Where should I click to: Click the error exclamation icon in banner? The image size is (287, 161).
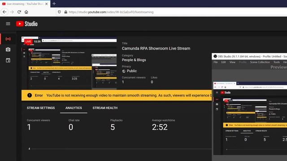click(x=30, y=95)
